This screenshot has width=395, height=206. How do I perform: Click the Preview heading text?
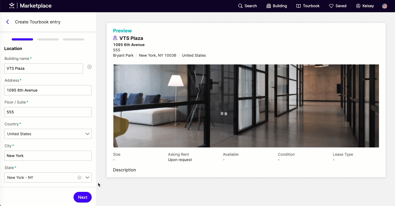[x=122, y=31]
